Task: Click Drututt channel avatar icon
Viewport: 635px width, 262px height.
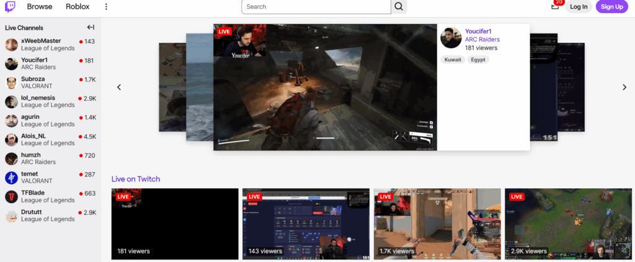Action: point(11,216)
